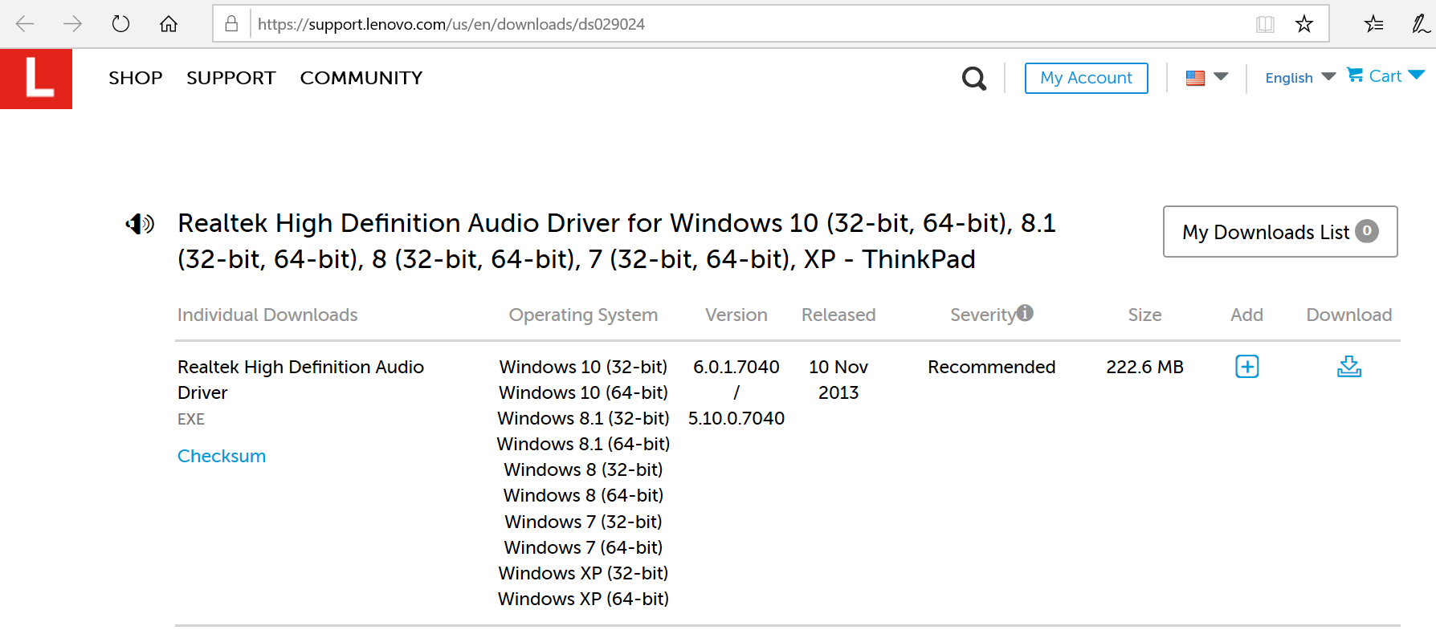Open favorites hub icon
Viewport: 1436px width, 634px height.
tap(1374, 24)
